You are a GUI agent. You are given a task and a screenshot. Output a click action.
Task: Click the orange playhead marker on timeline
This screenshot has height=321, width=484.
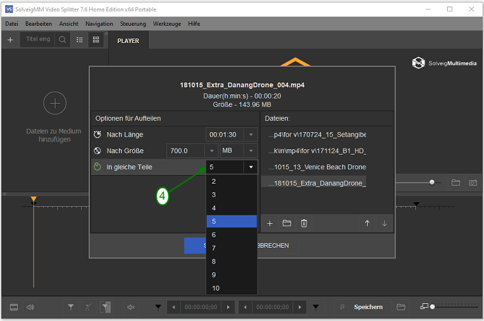[x=34, y=199]
